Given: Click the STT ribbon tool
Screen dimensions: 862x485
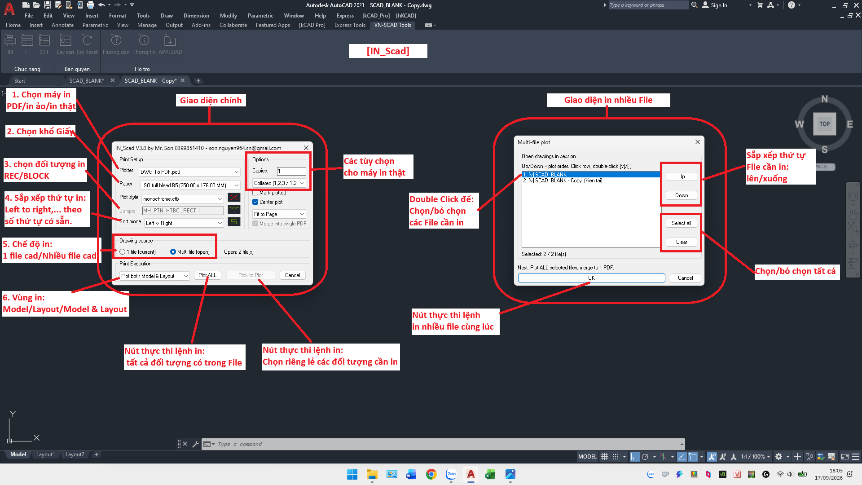Looking at the screenshot, I should tap(44, 44).
